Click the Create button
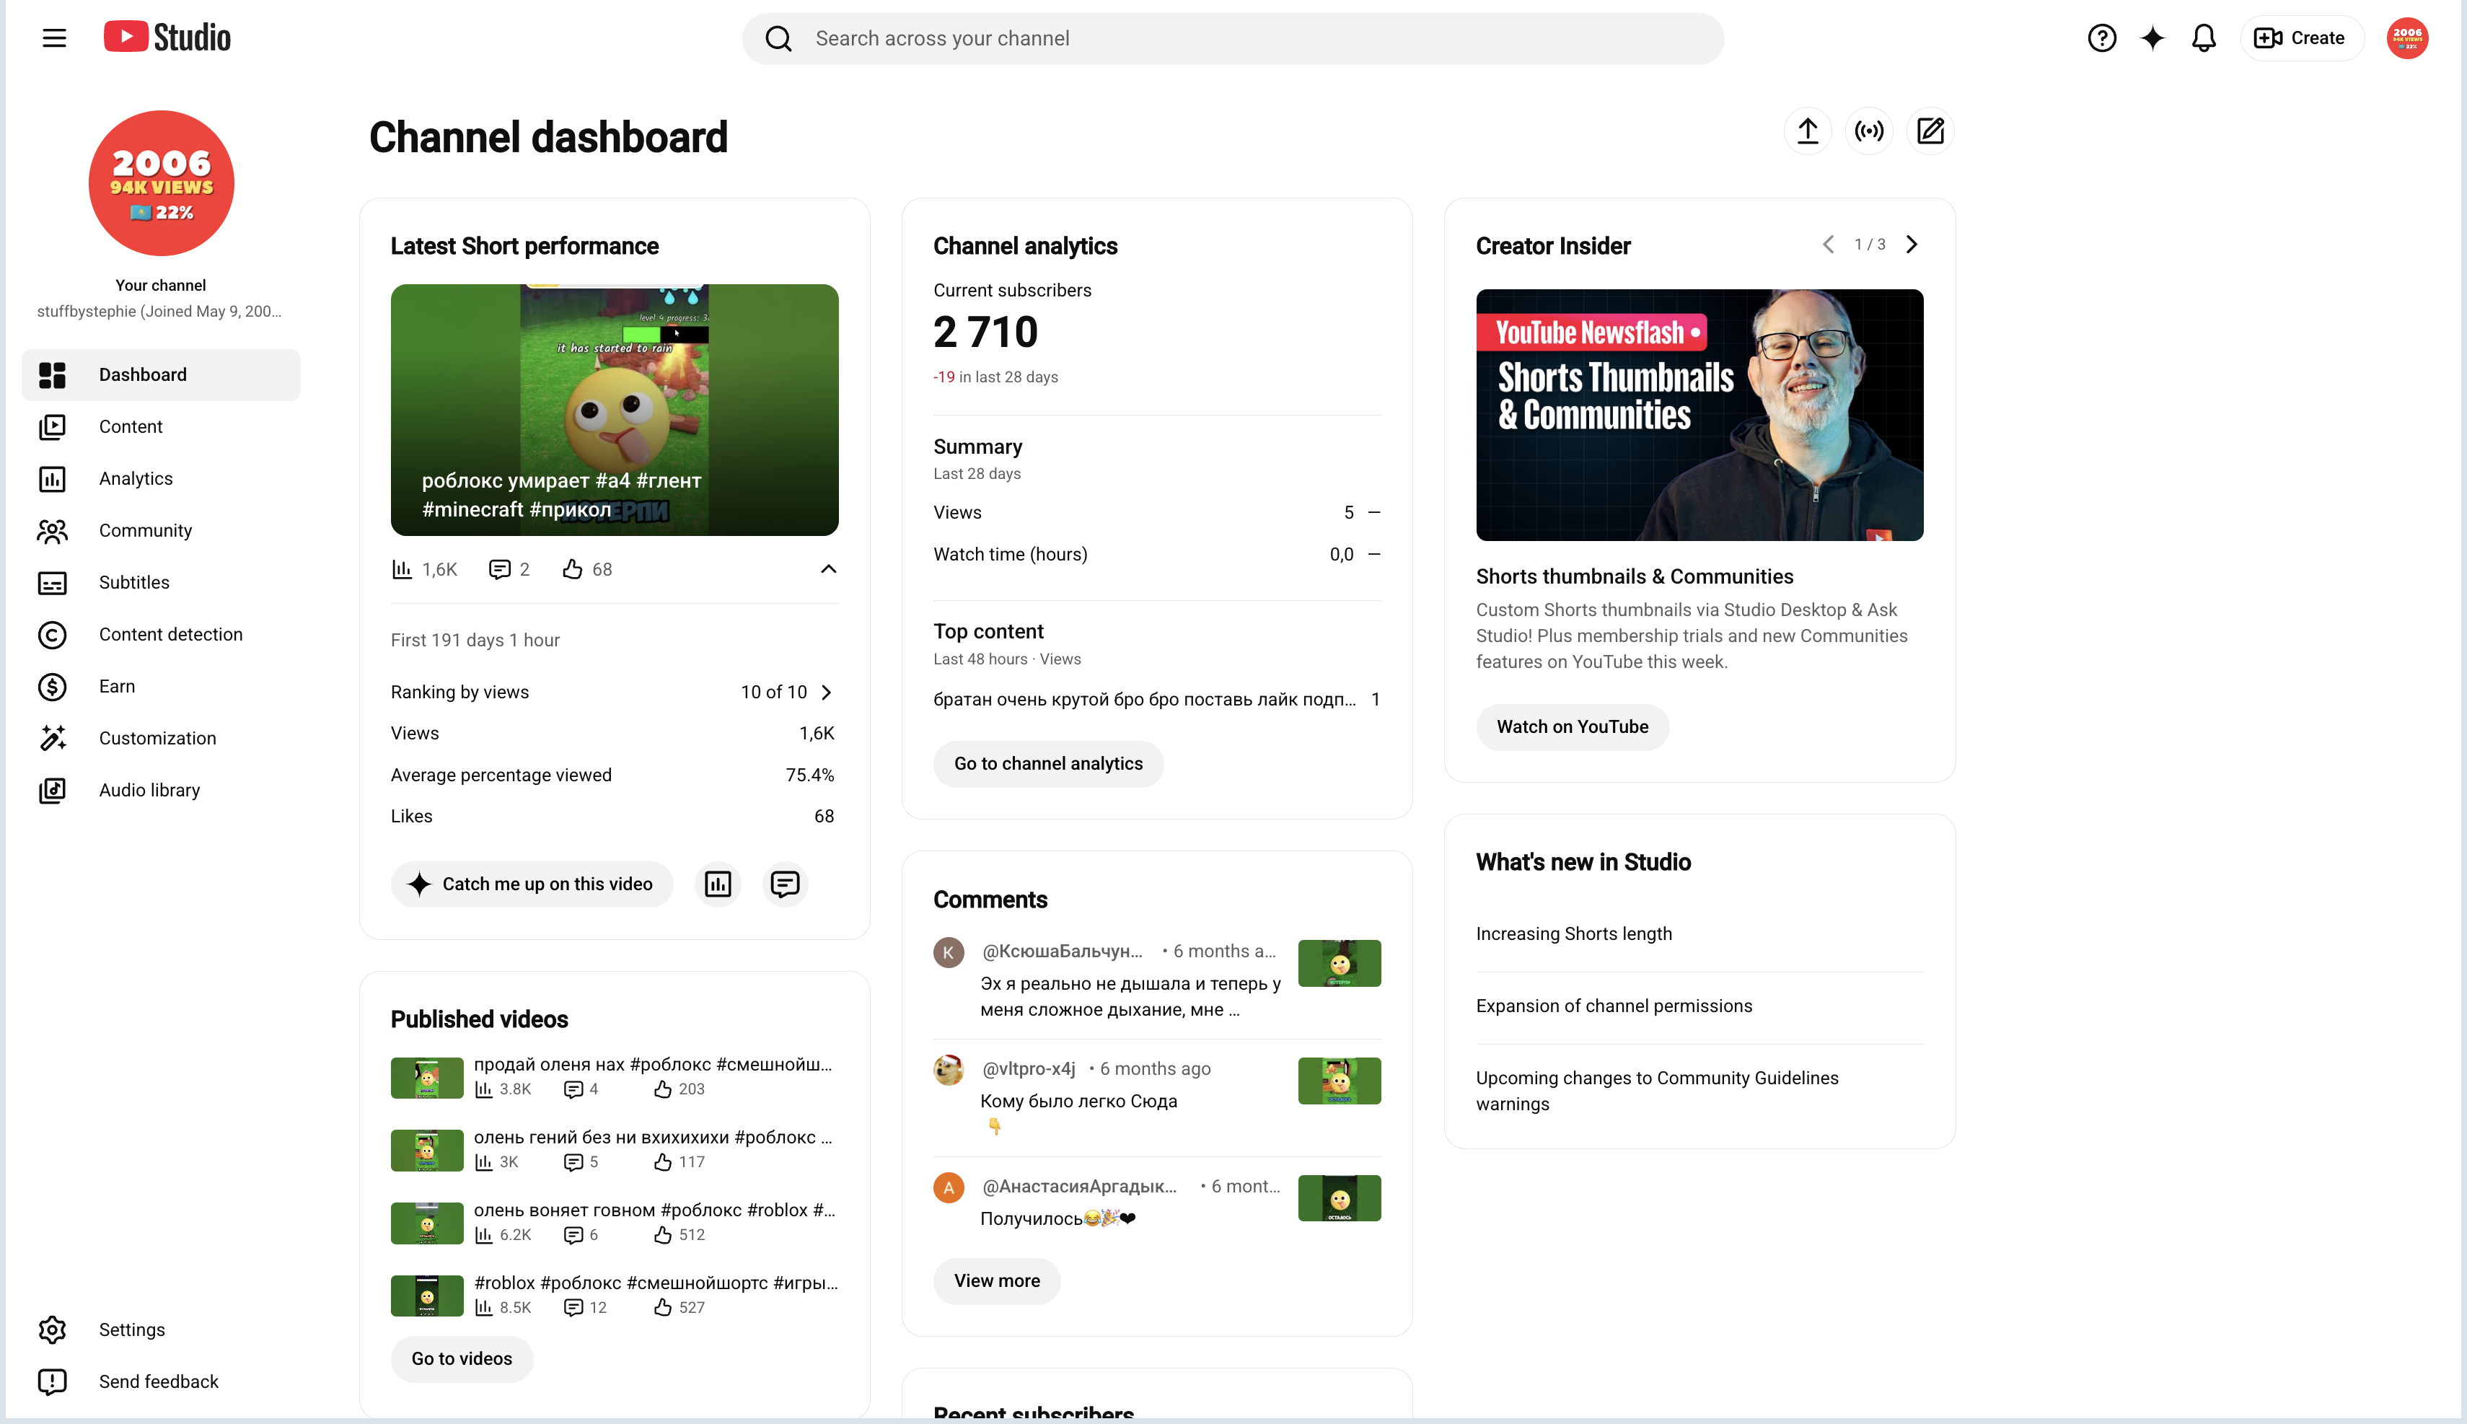 coord(2301,38)
